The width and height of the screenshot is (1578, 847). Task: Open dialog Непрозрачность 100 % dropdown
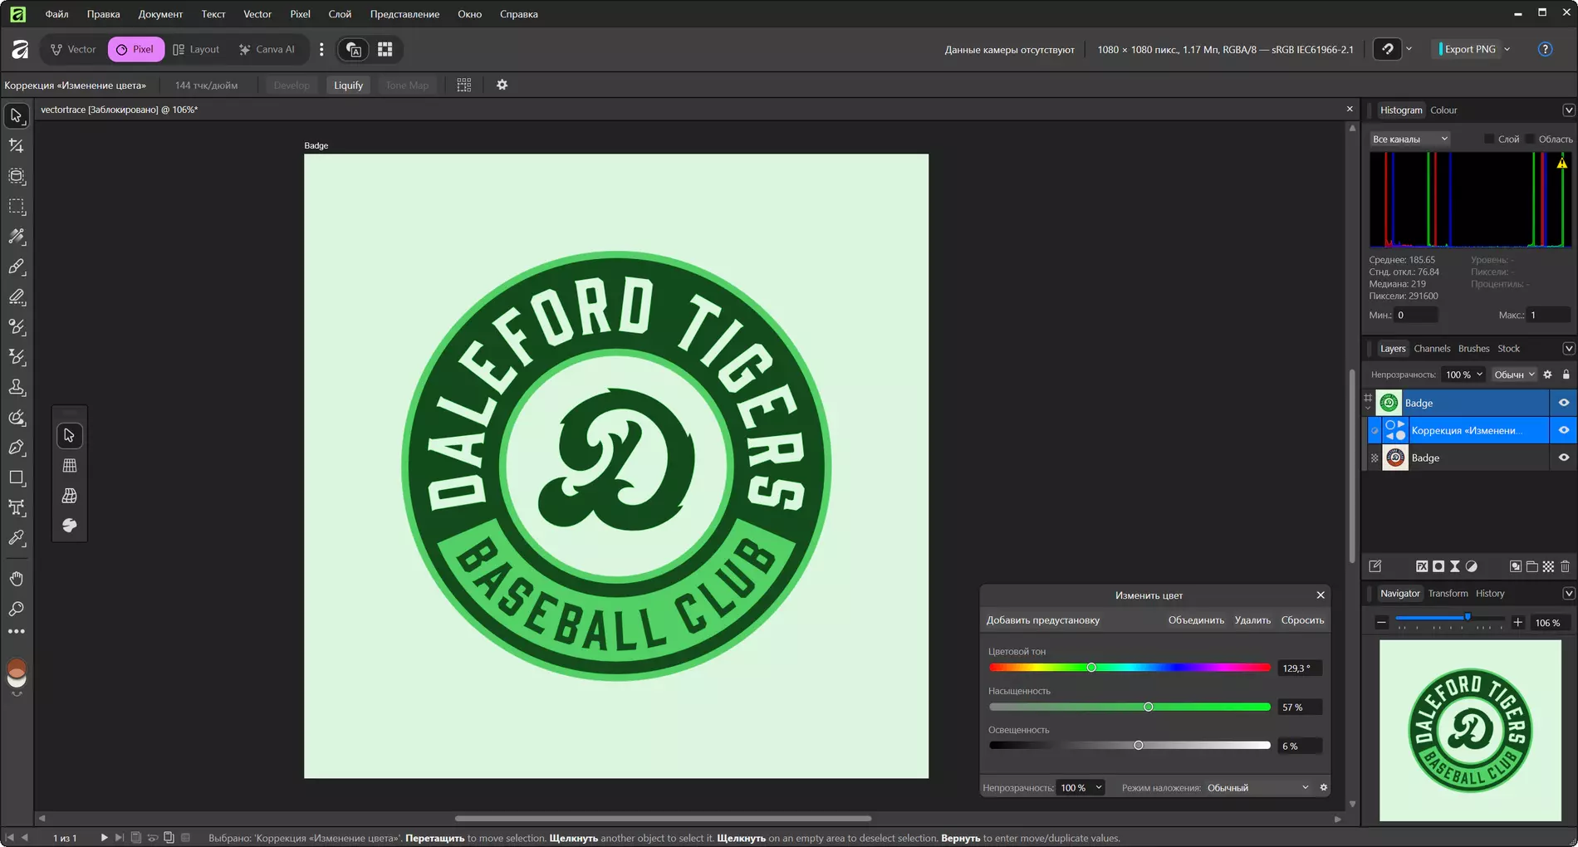coord(1081,787)
